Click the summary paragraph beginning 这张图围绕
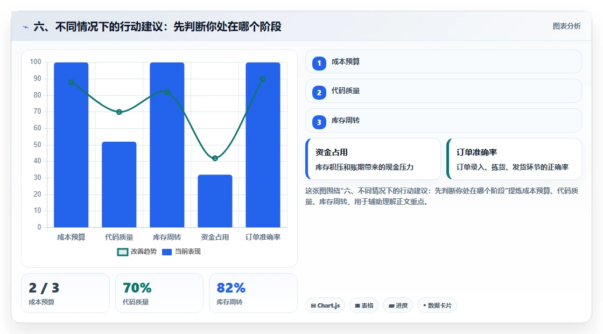The image size is (603, 334). pos(441,196)
